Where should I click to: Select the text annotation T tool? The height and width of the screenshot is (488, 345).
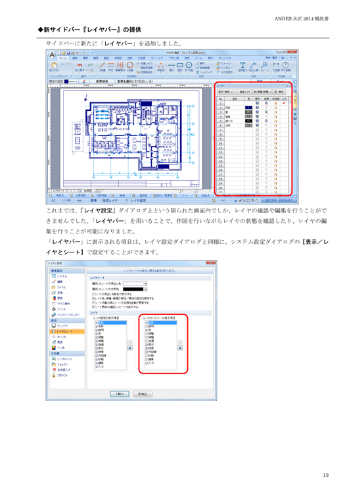(242, 65)
